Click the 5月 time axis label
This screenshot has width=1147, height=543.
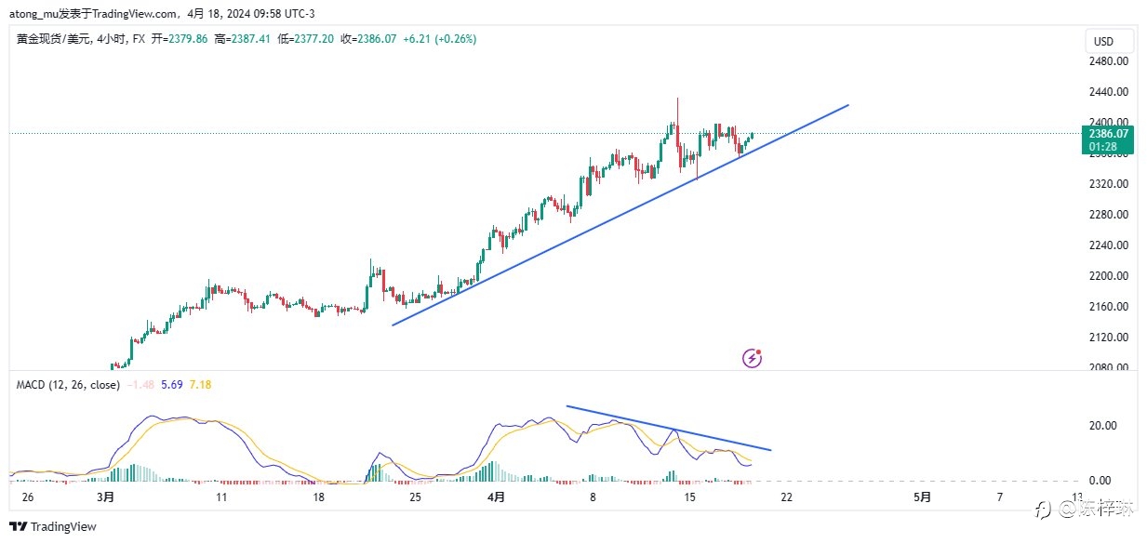922,497
